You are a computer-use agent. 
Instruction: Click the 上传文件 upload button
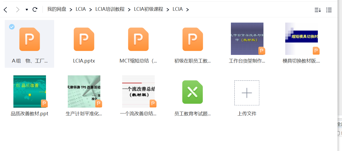pyautogui.click(x=247, y=93)
